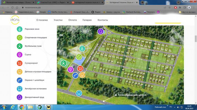Open the 'Контакты' page link

[x=103, y=20]
